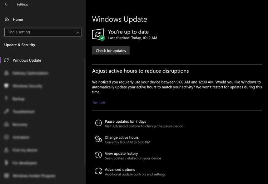Click the Windows Update sync arrows sidebar icon
This screenshot has height=184, width=268.
tap(6, 60)
